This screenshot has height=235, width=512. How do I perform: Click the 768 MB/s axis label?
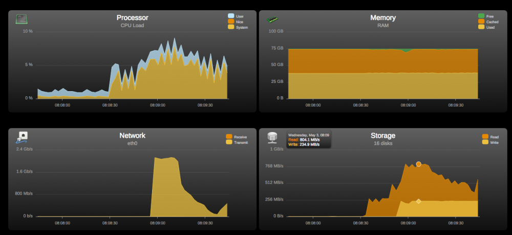coord(274,166)
